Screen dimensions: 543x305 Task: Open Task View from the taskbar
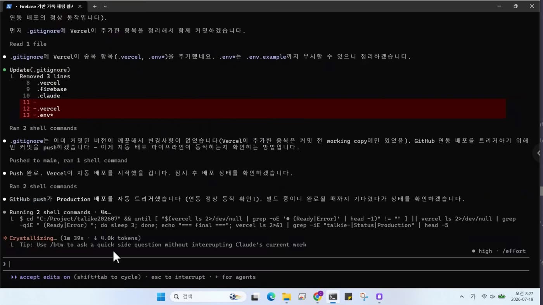coord(255,297)
